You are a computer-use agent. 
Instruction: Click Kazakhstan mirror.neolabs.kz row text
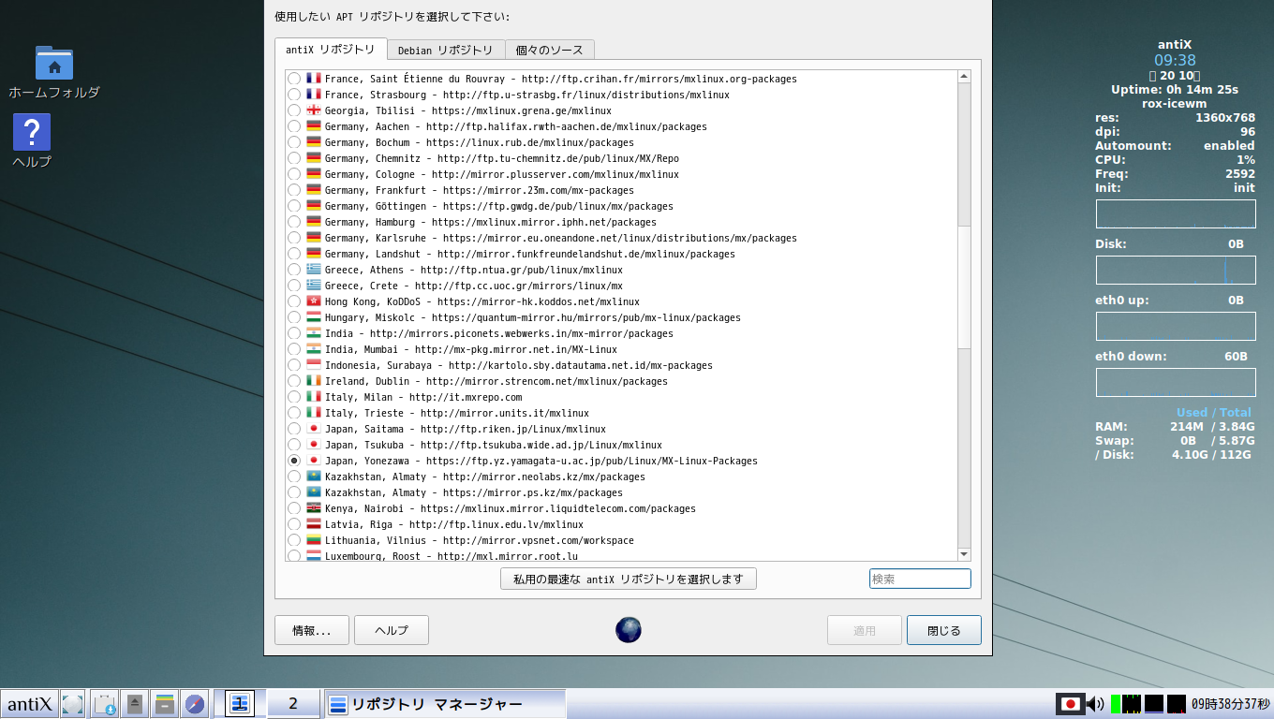pyautogui.click(x=485, y=477)
